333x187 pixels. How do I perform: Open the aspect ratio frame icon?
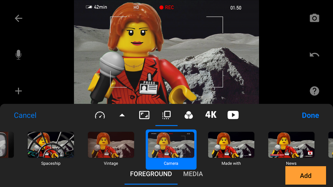[144, 115]
